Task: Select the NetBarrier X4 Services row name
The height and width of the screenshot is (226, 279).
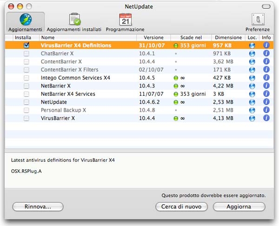Action: pos(68,94)
